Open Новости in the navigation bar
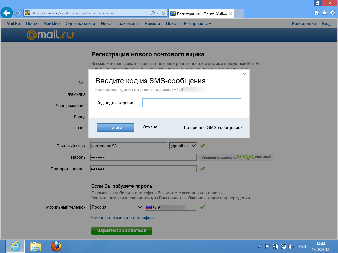Image resolution: width=338 pixels, height=253 pixels. [x=152, y=24]
